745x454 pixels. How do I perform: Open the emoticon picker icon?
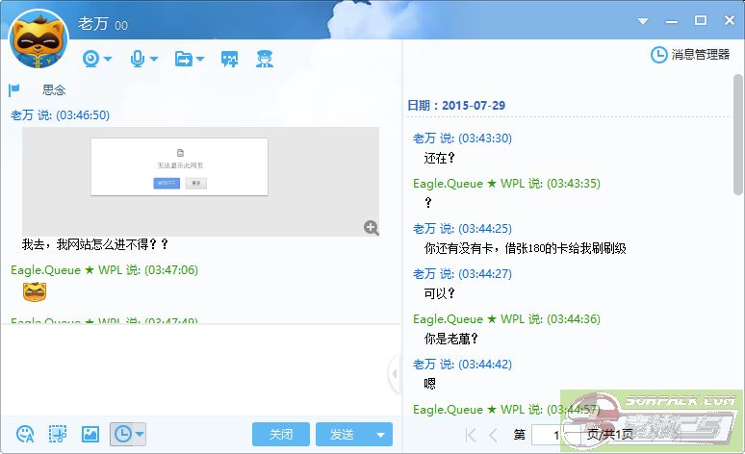[25, 434]
